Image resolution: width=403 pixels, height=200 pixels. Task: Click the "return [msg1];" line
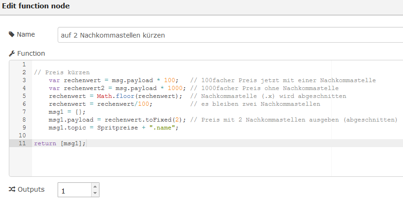pyautogui.click(x=59, y=143)
